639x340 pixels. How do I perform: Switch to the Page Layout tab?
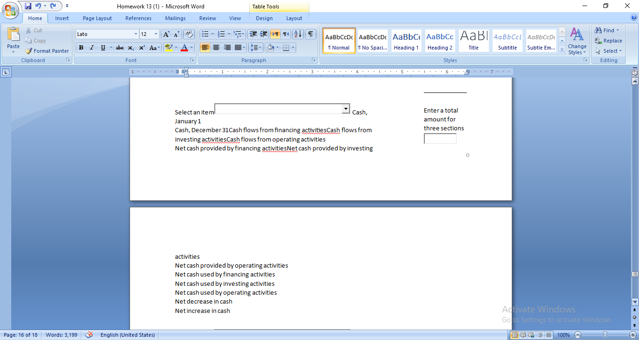pos(97,18)
